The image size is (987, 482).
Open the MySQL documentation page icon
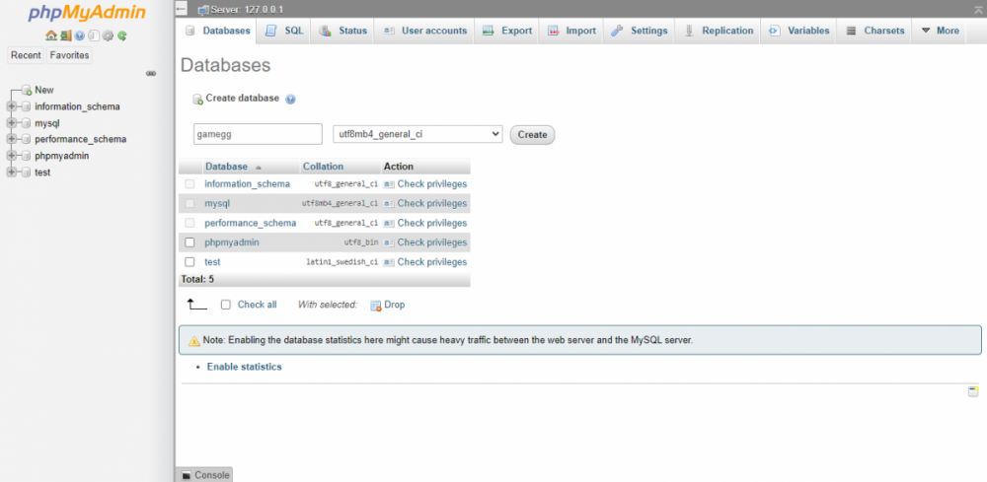pyautogui.click(x=94, y=35)
